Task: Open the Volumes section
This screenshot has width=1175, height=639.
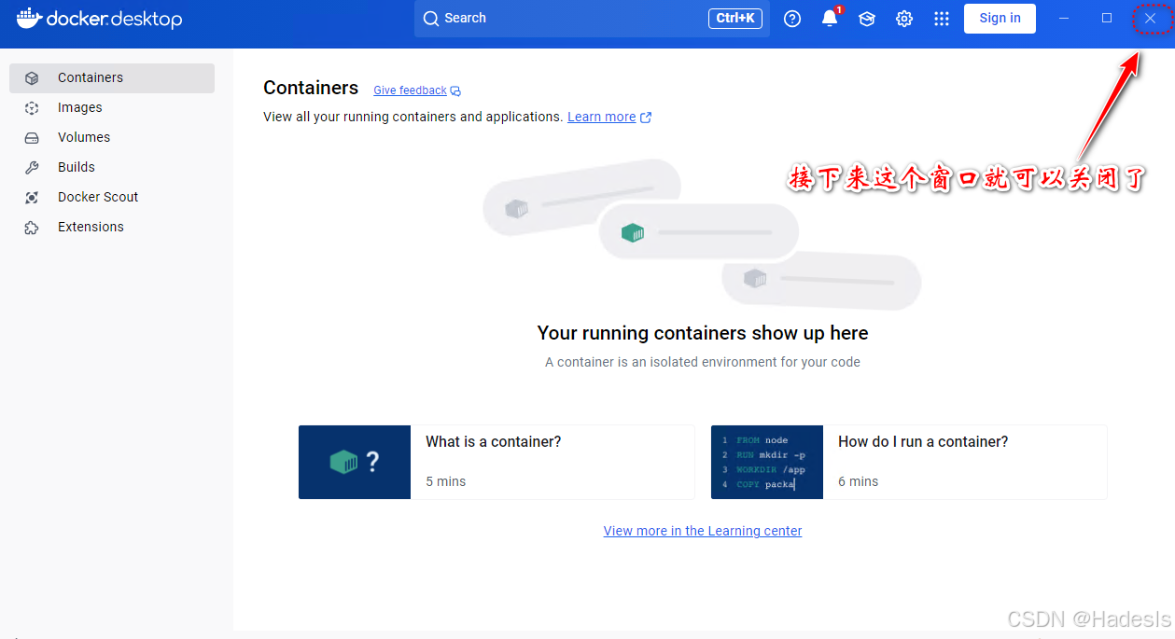Action: (112, 138)
